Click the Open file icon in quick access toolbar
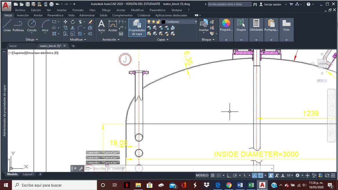Image resolution: width=338 pixels, height=190 pixels. (x=22, y=4)
